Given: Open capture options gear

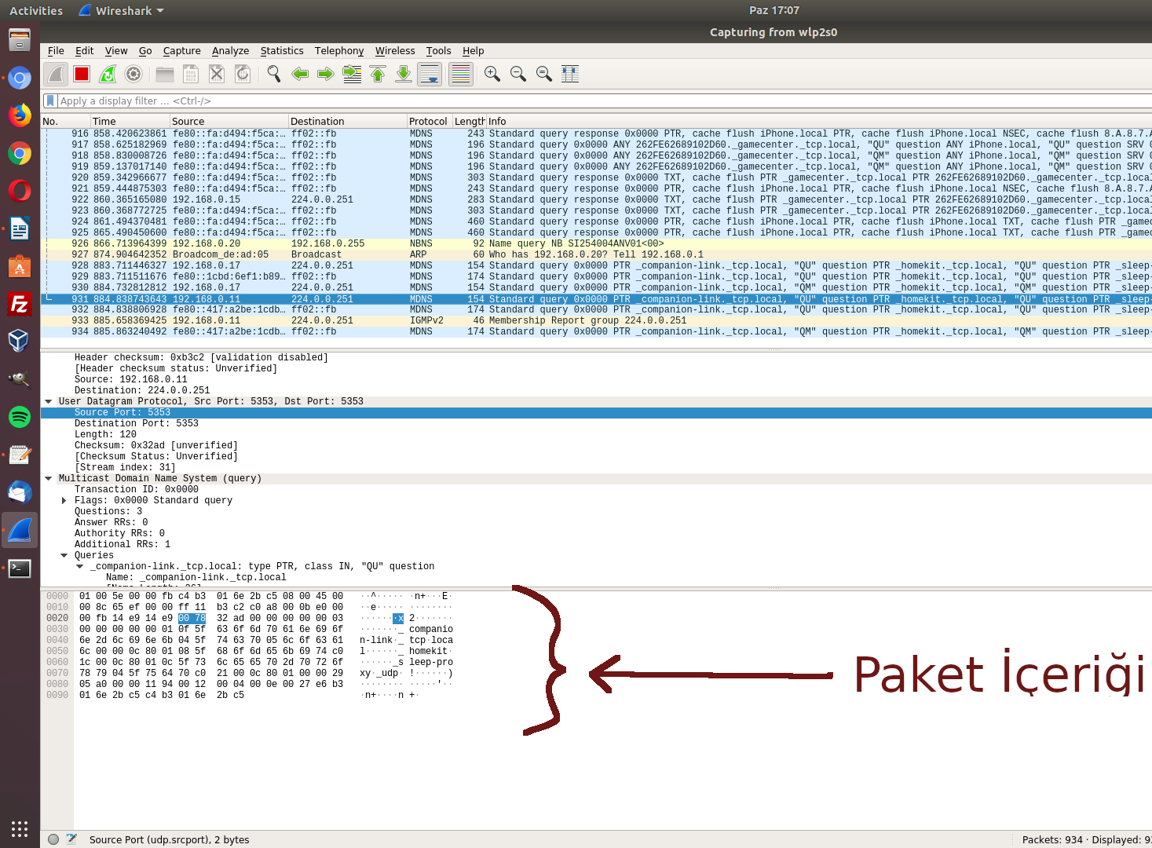Looking at the screenshot, I should (x=133, y=74).
